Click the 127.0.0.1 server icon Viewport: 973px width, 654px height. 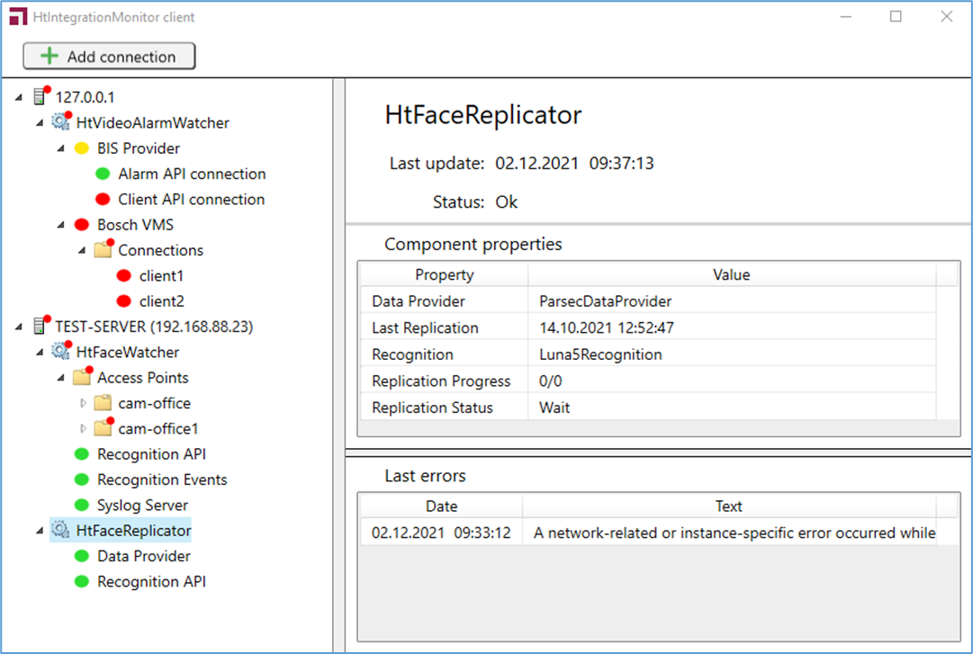[x=41, y=97]
